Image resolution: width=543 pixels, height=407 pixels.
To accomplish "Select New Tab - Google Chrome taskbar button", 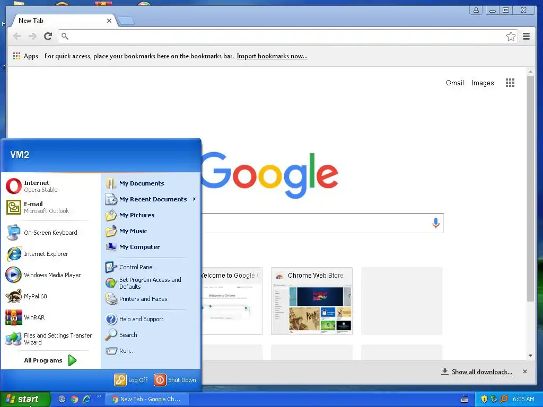I will tap(147, 399).
